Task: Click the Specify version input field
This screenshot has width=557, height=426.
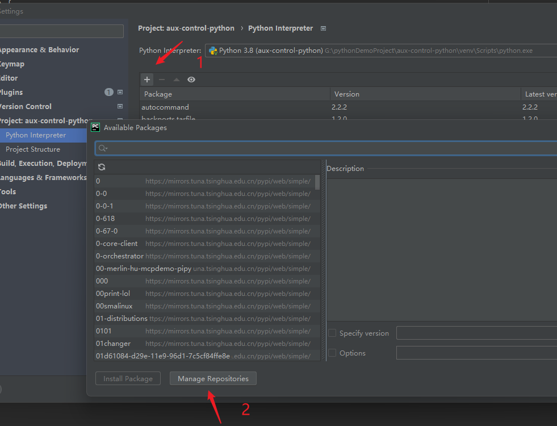Action: tap(477, 333)
